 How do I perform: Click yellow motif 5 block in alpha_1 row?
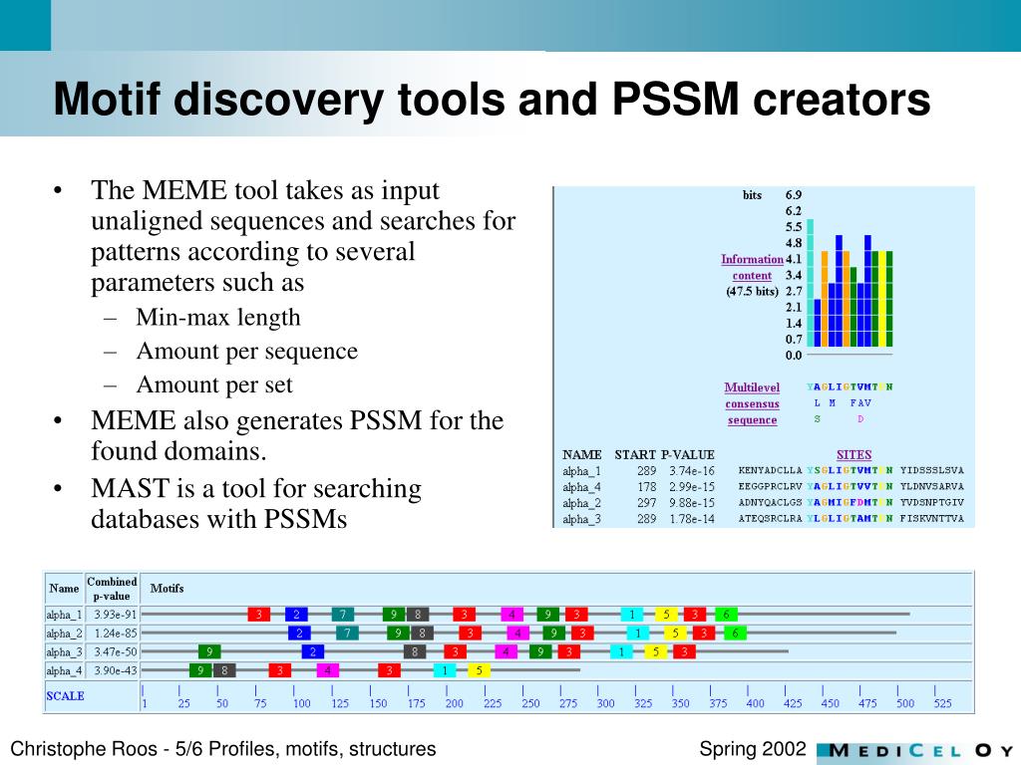tap(666, 614)
